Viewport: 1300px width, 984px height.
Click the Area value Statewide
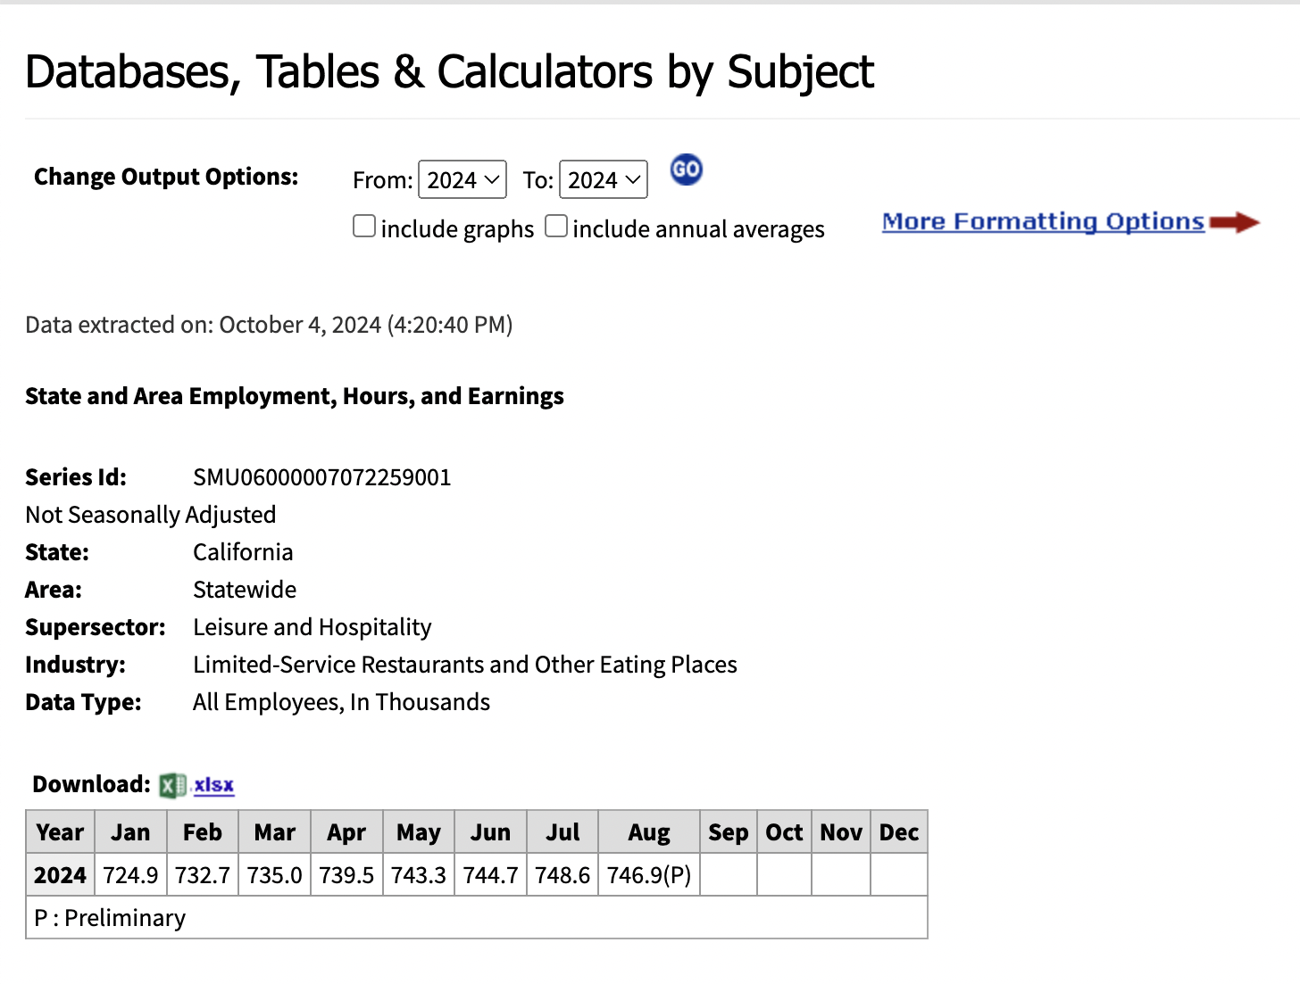245,590
